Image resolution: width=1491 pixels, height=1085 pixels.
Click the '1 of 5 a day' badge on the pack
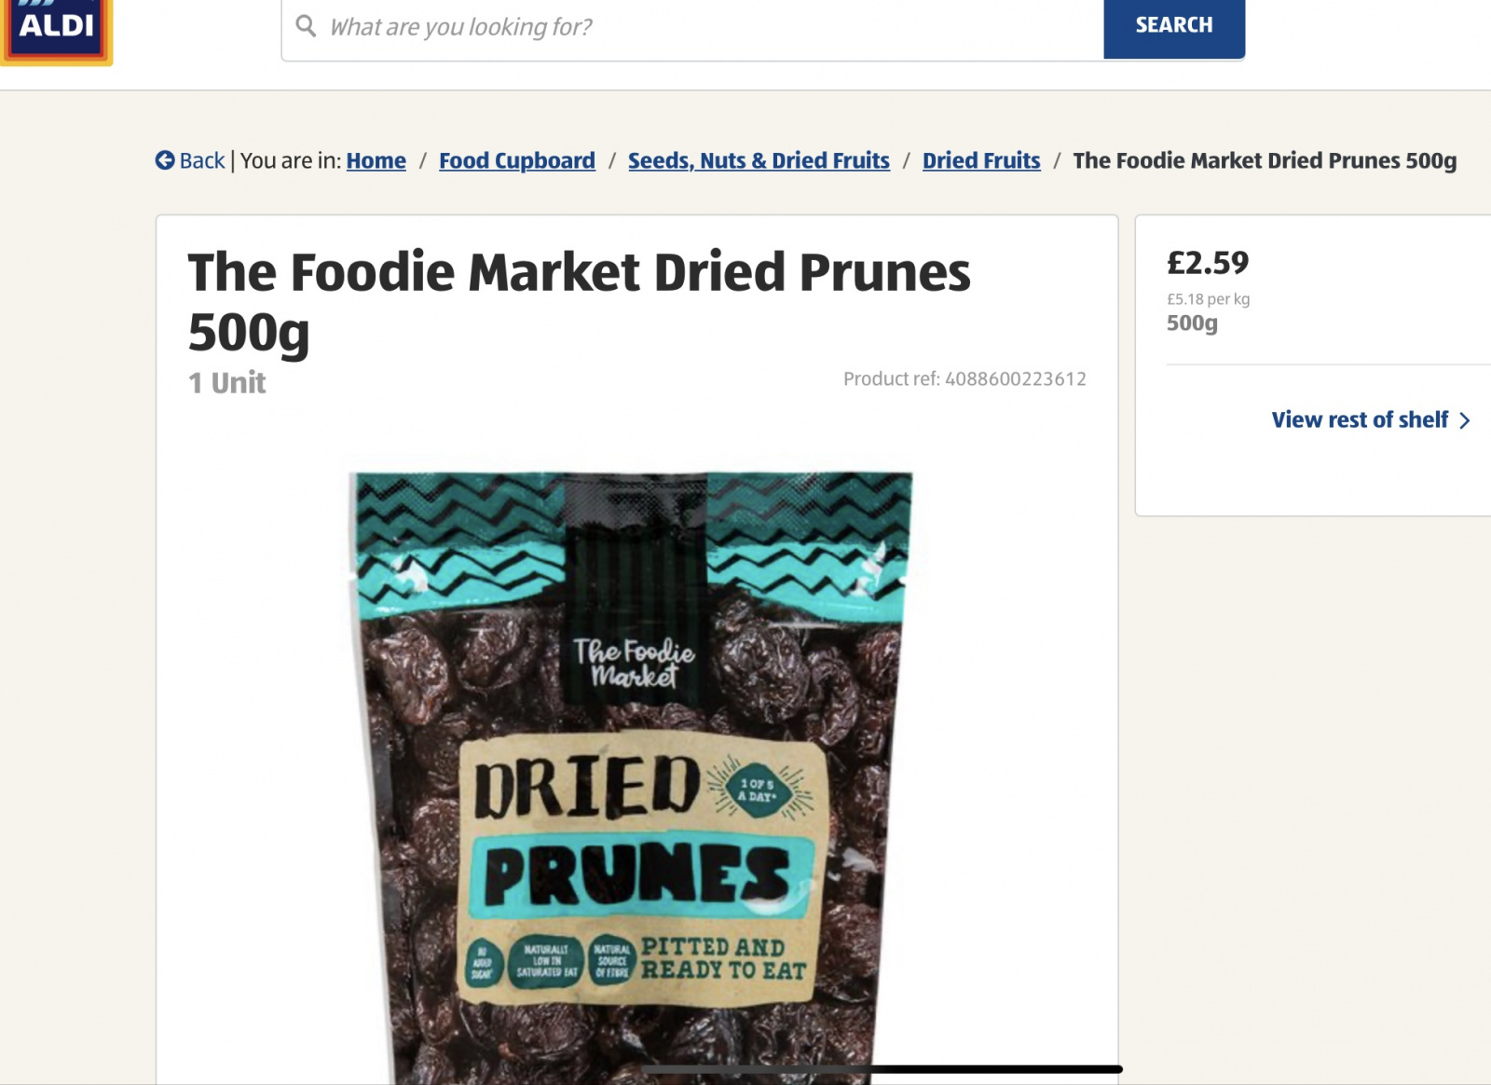tap(758, 790)
